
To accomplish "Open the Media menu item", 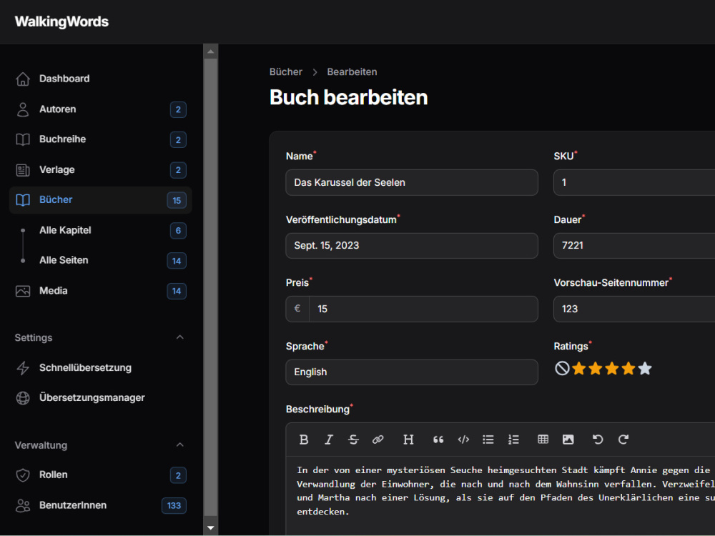I will 100,291.
